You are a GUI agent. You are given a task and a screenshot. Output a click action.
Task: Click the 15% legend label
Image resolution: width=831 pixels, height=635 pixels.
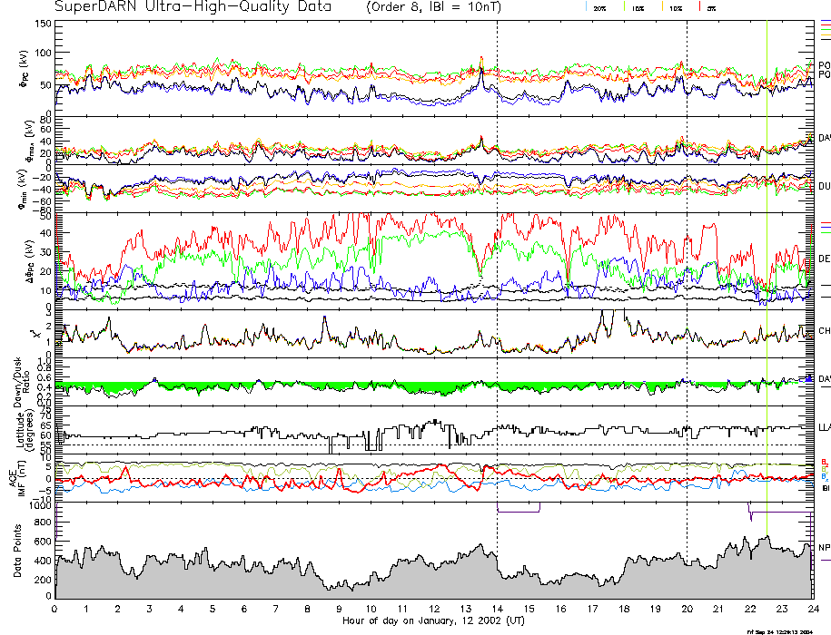tap(637, 7)
